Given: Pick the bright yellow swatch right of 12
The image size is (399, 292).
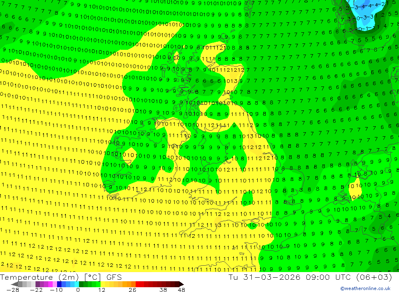Looking at the screenshot, I should 103,284.
